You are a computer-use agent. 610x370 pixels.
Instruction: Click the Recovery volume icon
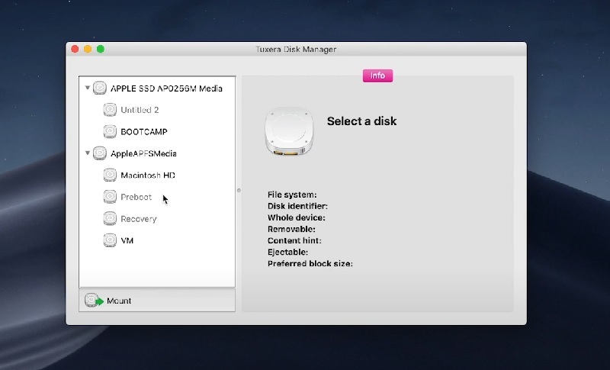pos(110,219)
